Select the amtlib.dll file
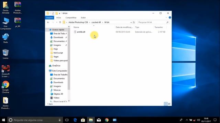This screenshot has height=123, width=220. [81, 32]
